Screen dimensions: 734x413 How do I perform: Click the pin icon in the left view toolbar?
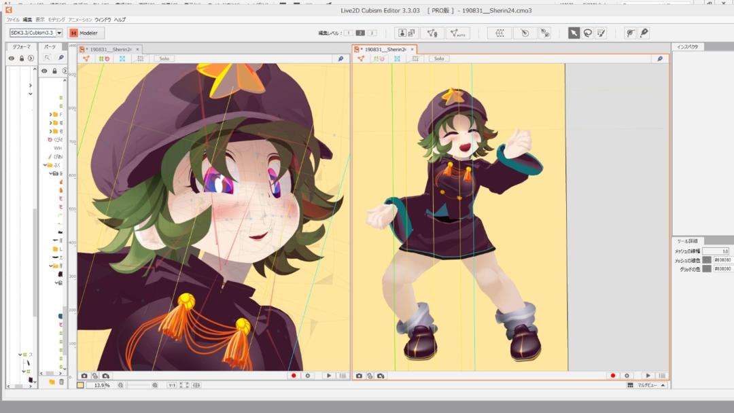point(340,58)
